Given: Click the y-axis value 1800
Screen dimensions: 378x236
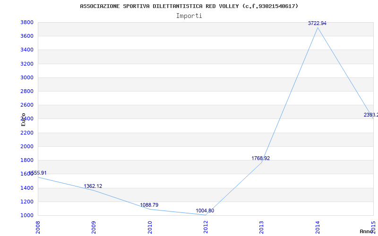Looking at the screenshot, I should coord(27,160).
